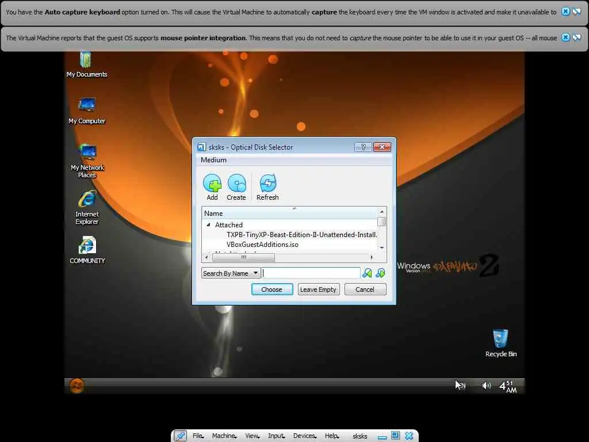The image size is (589, 442).
Task: Select the Internet Explorer desktop icon
Action: click(87, 208)
